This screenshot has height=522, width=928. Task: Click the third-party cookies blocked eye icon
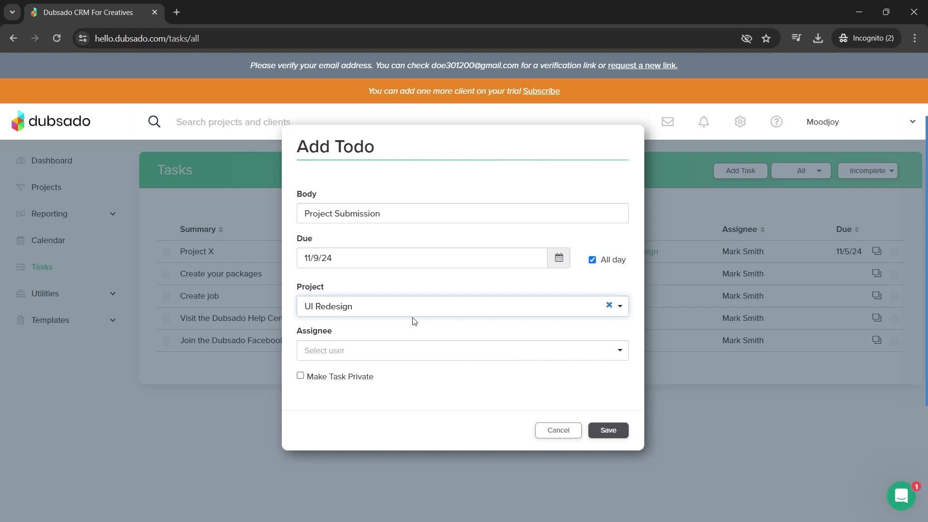click(x=746, y=38)
